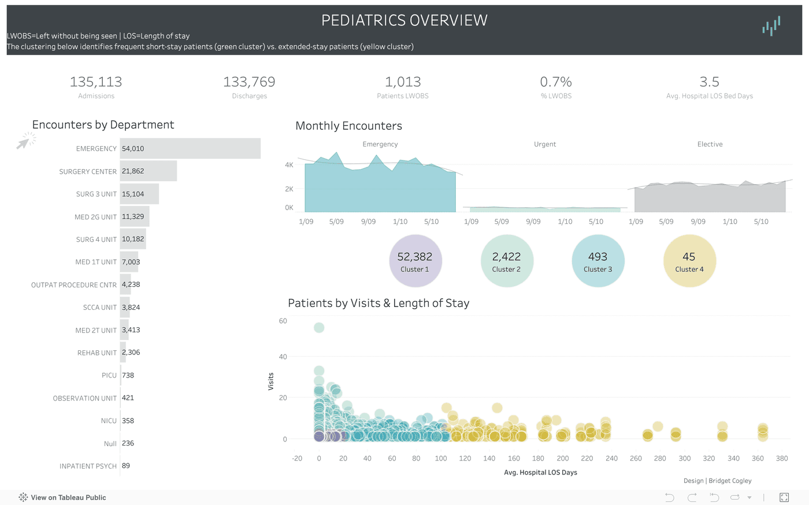Open the share icon in the toolbar
Screen dimensions: 809x505
click(735, 497)
